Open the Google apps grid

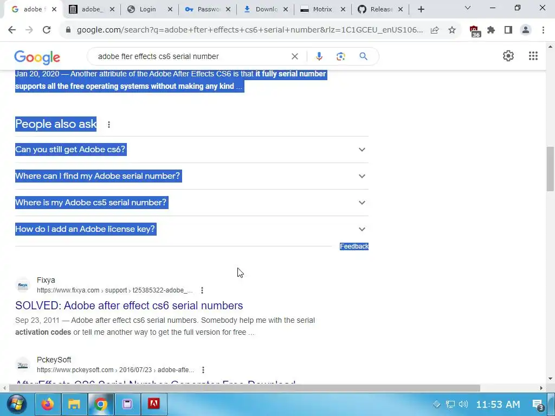533,56
